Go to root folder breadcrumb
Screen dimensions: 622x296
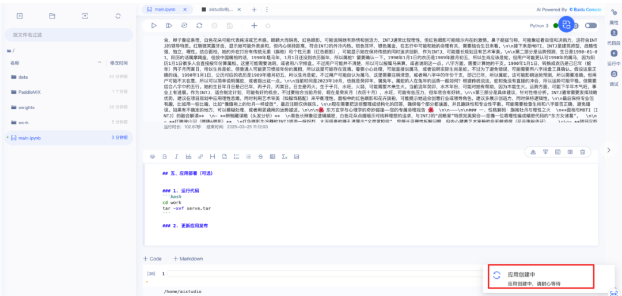11,51
